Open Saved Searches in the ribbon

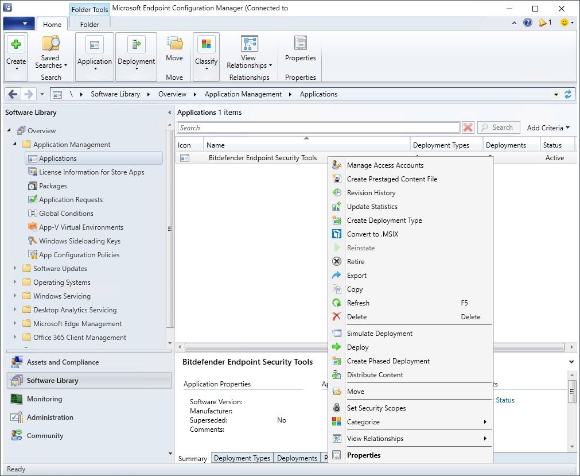pyautogui.click(x=51, y=52)
